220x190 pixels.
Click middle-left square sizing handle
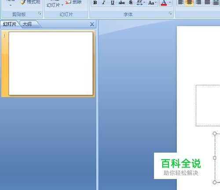click(x=215, y=158)
